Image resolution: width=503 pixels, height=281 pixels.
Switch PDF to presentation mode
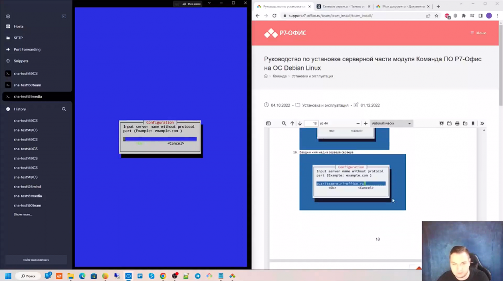pyautogui.click(x=442, y=123)
